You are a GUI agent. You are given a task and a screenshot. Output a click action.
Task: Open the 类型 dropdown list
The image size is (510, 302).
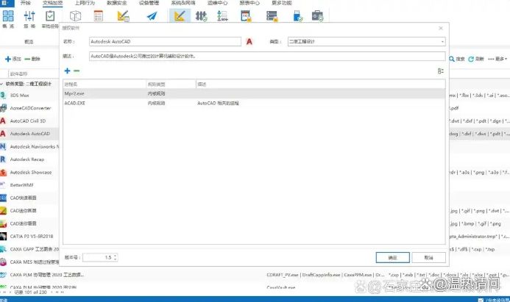coord(442,42)
